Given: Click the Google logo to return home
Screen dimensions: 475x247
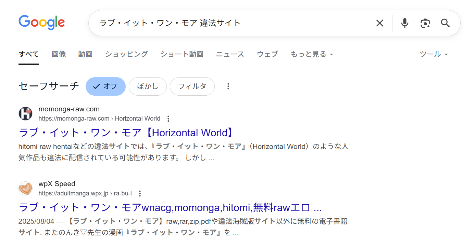Looking at the screenshot, I should pyautogui.click(x=41, y=23).
